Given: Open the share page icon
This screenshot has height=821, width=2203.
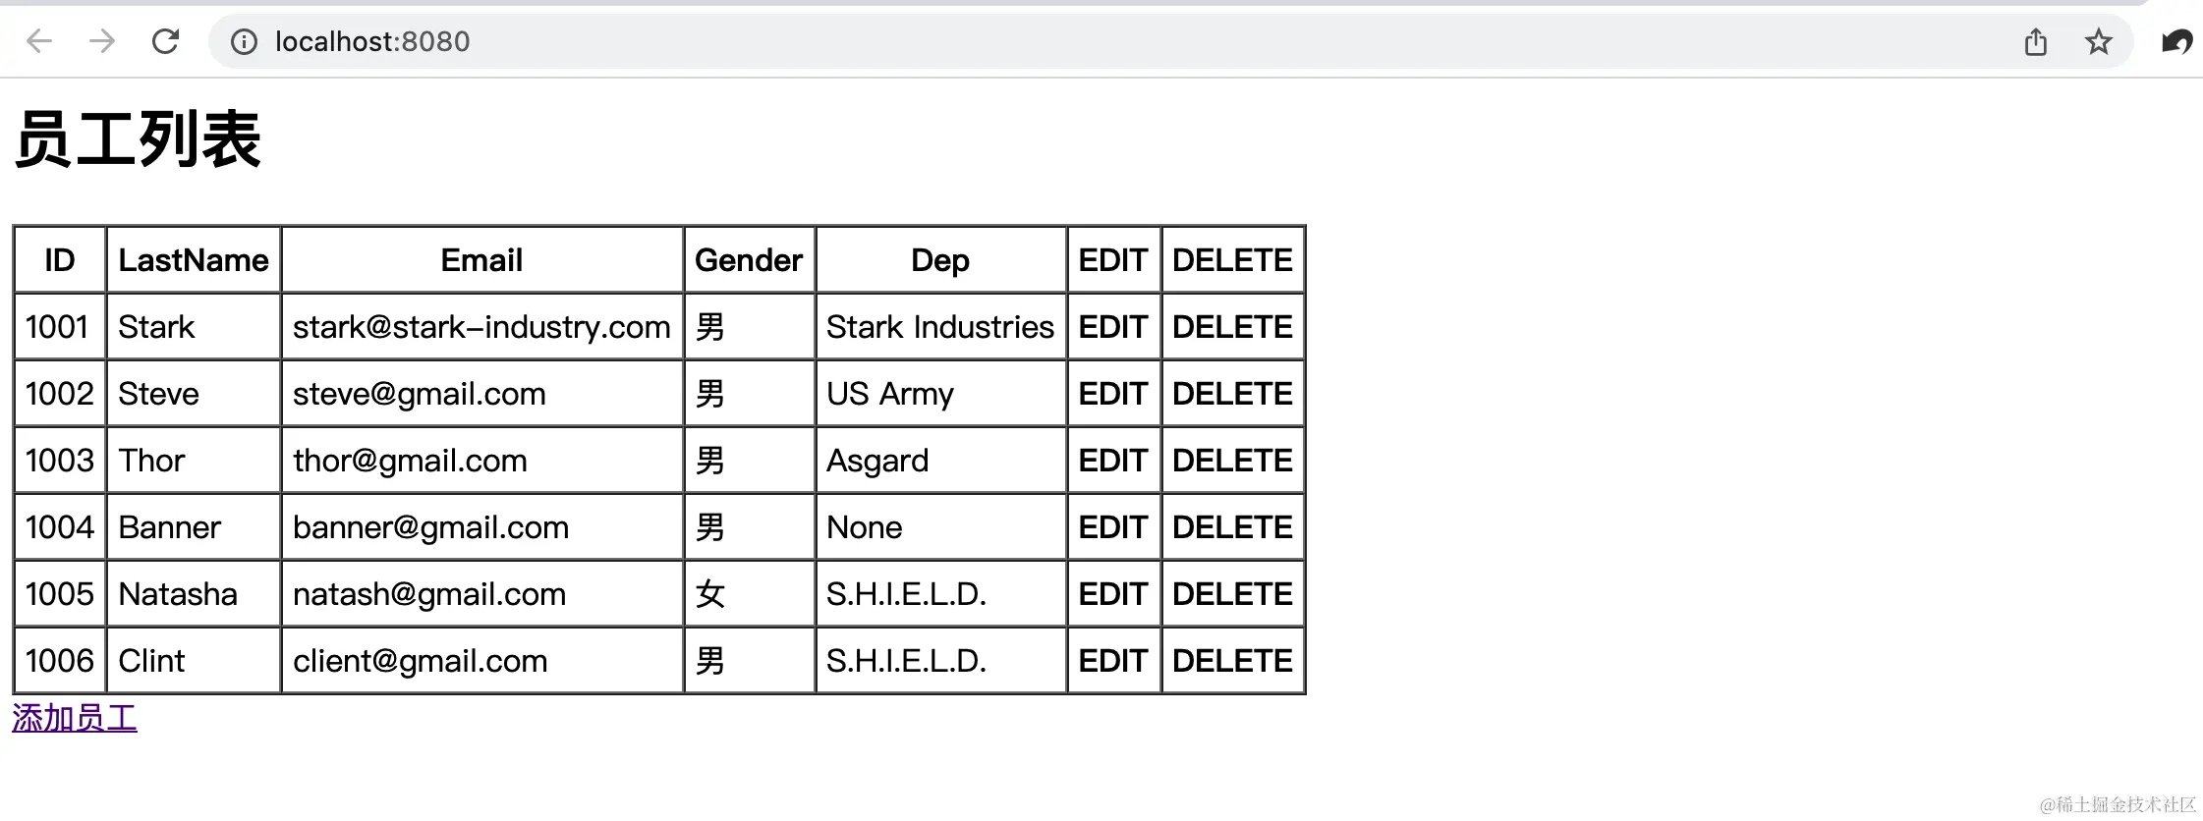Looking at the screenshot, I should [2036, 41].
